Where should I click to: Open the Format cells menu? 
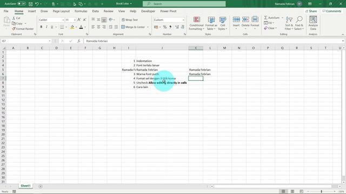(x=255, y=23)
